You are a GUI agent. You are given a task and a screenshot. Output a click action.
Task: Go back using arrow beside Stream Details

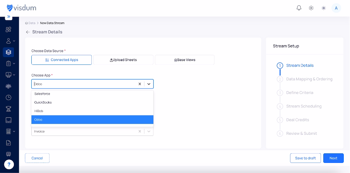(27, 32)
